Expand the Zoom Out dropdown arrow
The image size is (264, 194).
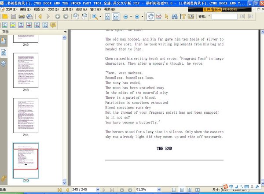tap(131, 16)
